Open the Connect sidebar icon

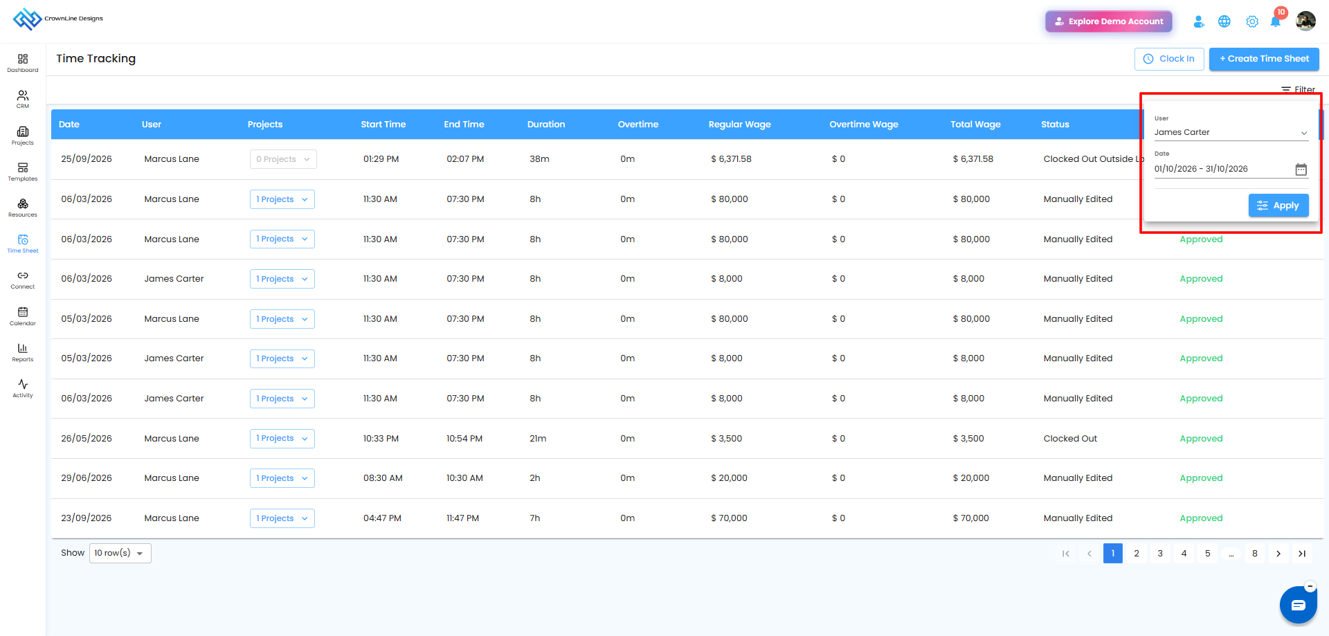coord(23,280)
